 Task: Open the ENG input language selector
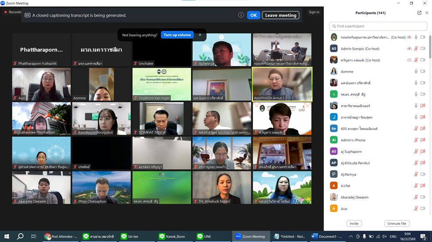tap(393, 236)
